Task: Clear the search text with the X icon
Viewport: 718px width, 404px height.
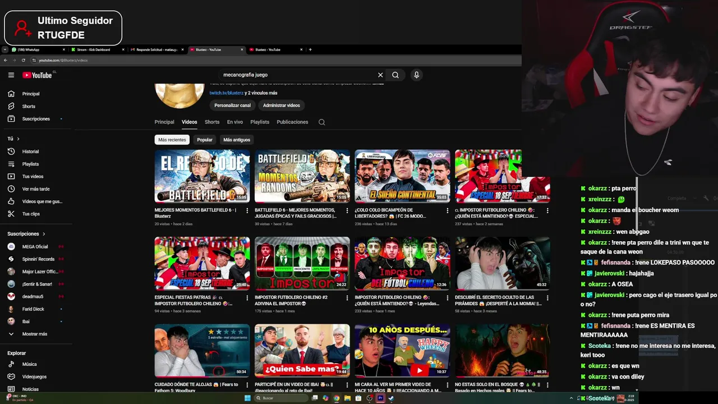Action: (x=380, y=75)
